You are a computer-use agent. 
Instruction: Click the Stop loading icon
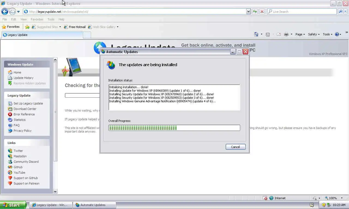click(x=262, y=11)
